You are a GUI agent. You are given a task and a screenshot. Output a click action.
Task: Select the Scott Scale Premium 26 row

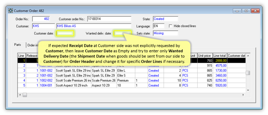pyautogui.click(x=73, y=81)
